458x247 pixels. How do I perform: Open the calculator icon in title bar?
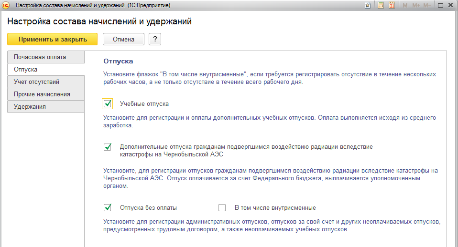pos(381,5)
